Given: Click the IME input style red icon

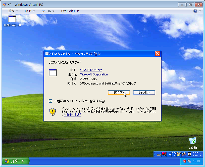Looking at the screenshot, I should pyautogui.click(x=164, y=154).
